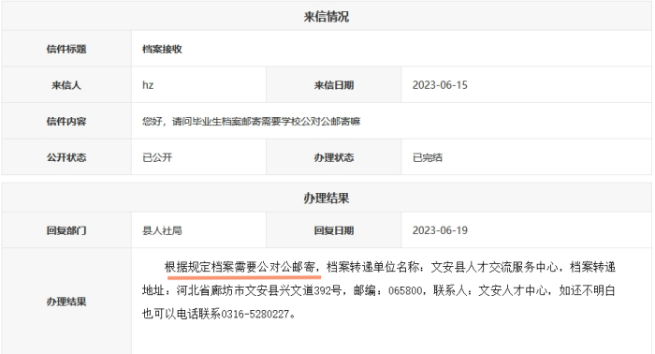Click the unit name 文安县人才交流服务中心

click(494, 267)
